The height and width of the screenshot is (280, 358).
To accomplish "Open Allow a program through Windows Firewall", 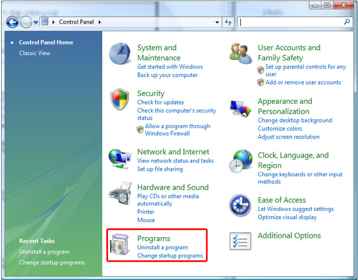I will click(178, 130).
